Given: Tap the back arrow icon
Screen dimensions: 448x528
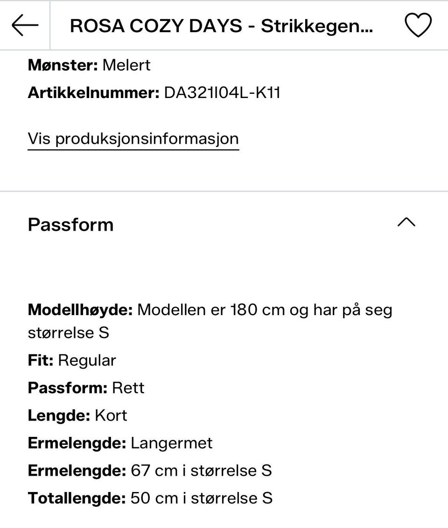Looking at the screenshot, I should tap(25, 25).
